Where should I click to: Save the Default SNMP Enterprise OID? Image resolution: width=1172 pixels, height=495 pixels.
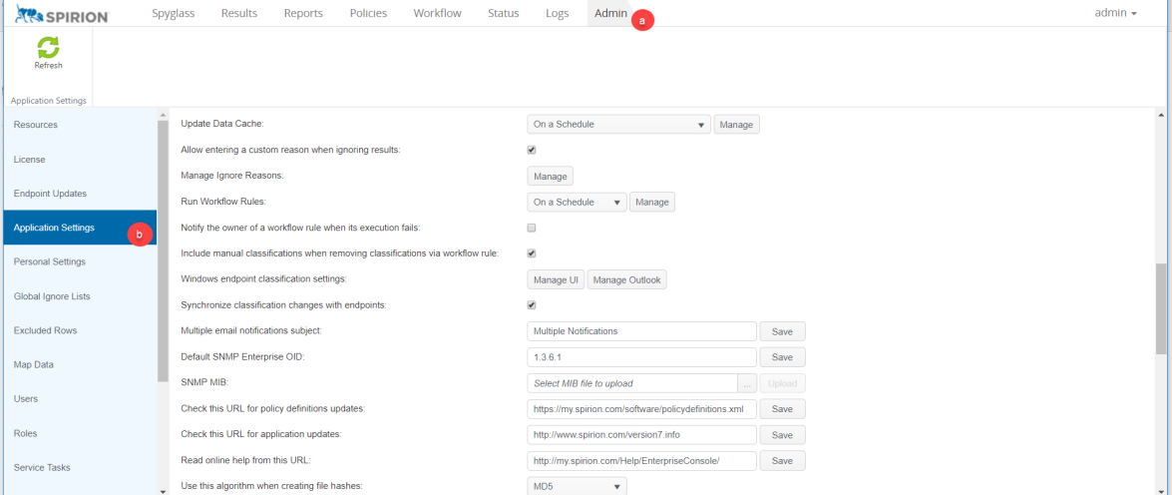(x=782, y=357)
